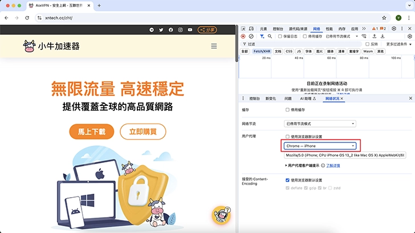415x233 pixels.
Task: Switch to the 元素 tab
Action: [x=263, y=28]
